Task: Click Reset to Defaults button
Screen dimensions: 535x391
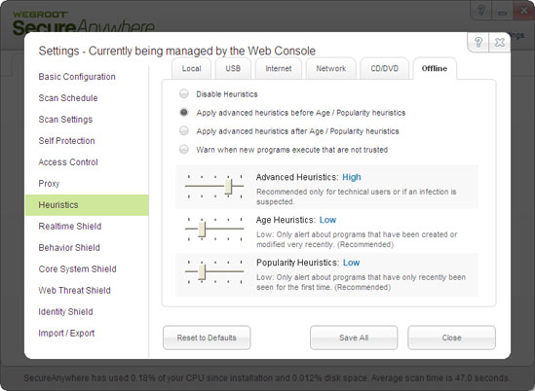Action: [207, 338]
